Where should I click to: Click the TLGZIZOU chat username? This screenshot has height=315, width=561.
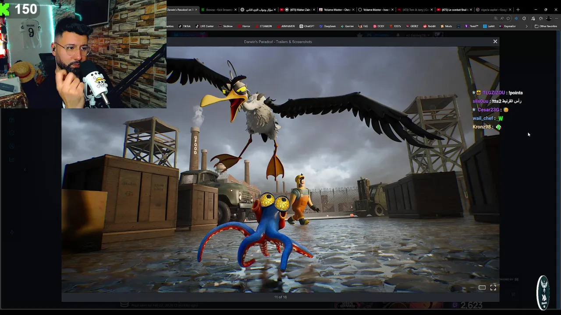(x=494, y=93)
